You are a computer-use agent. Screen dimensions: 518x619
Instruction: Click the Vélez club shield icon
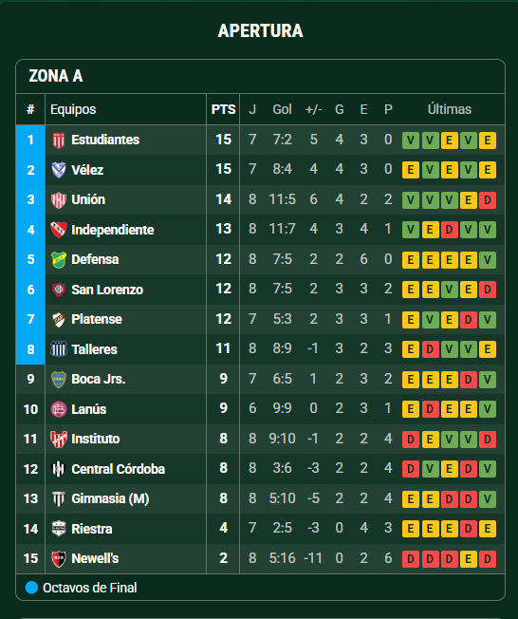pos(59,170)
